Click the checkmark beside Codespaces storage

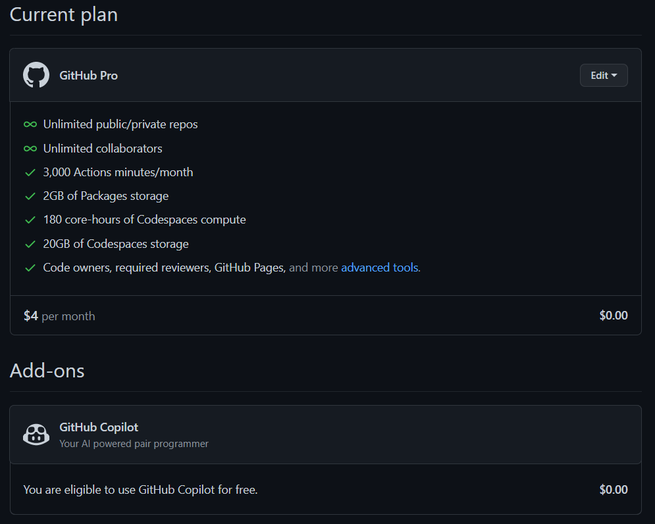coord(30,243)
